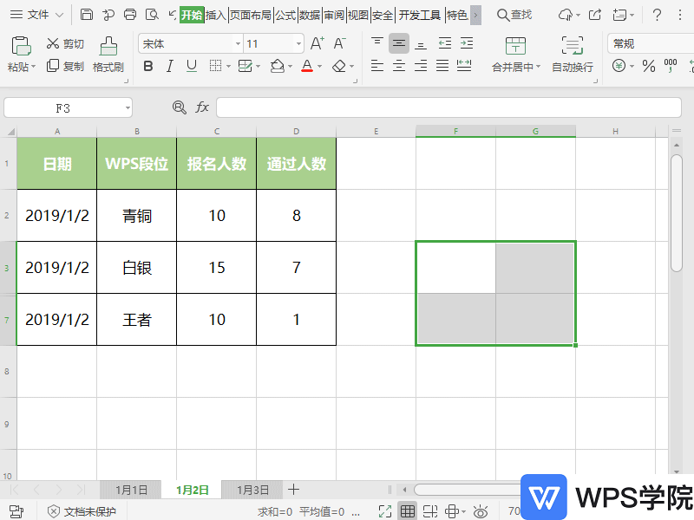Click the Print icon

coord(130,15)
